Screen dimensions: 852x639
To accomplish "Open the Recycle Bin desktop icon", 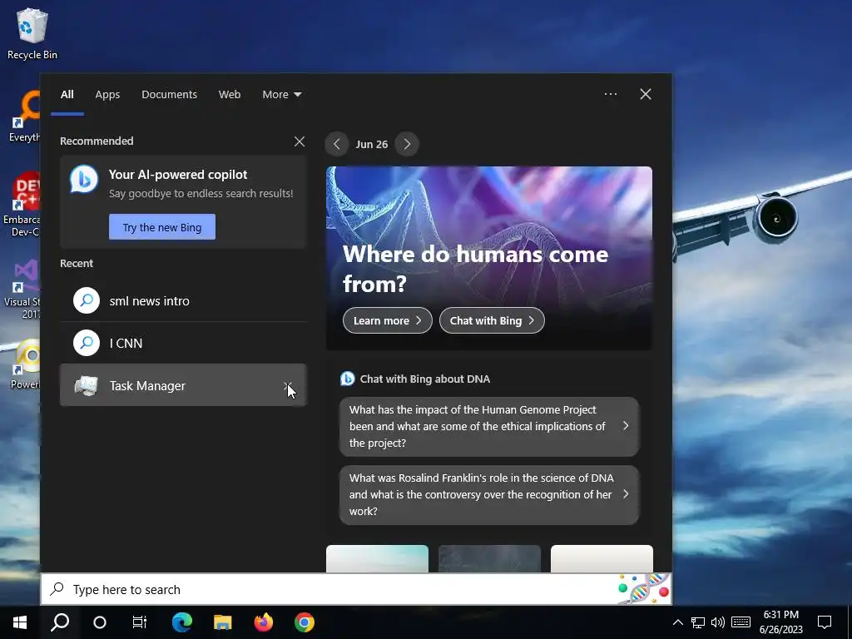I will (x=32, y=33).
